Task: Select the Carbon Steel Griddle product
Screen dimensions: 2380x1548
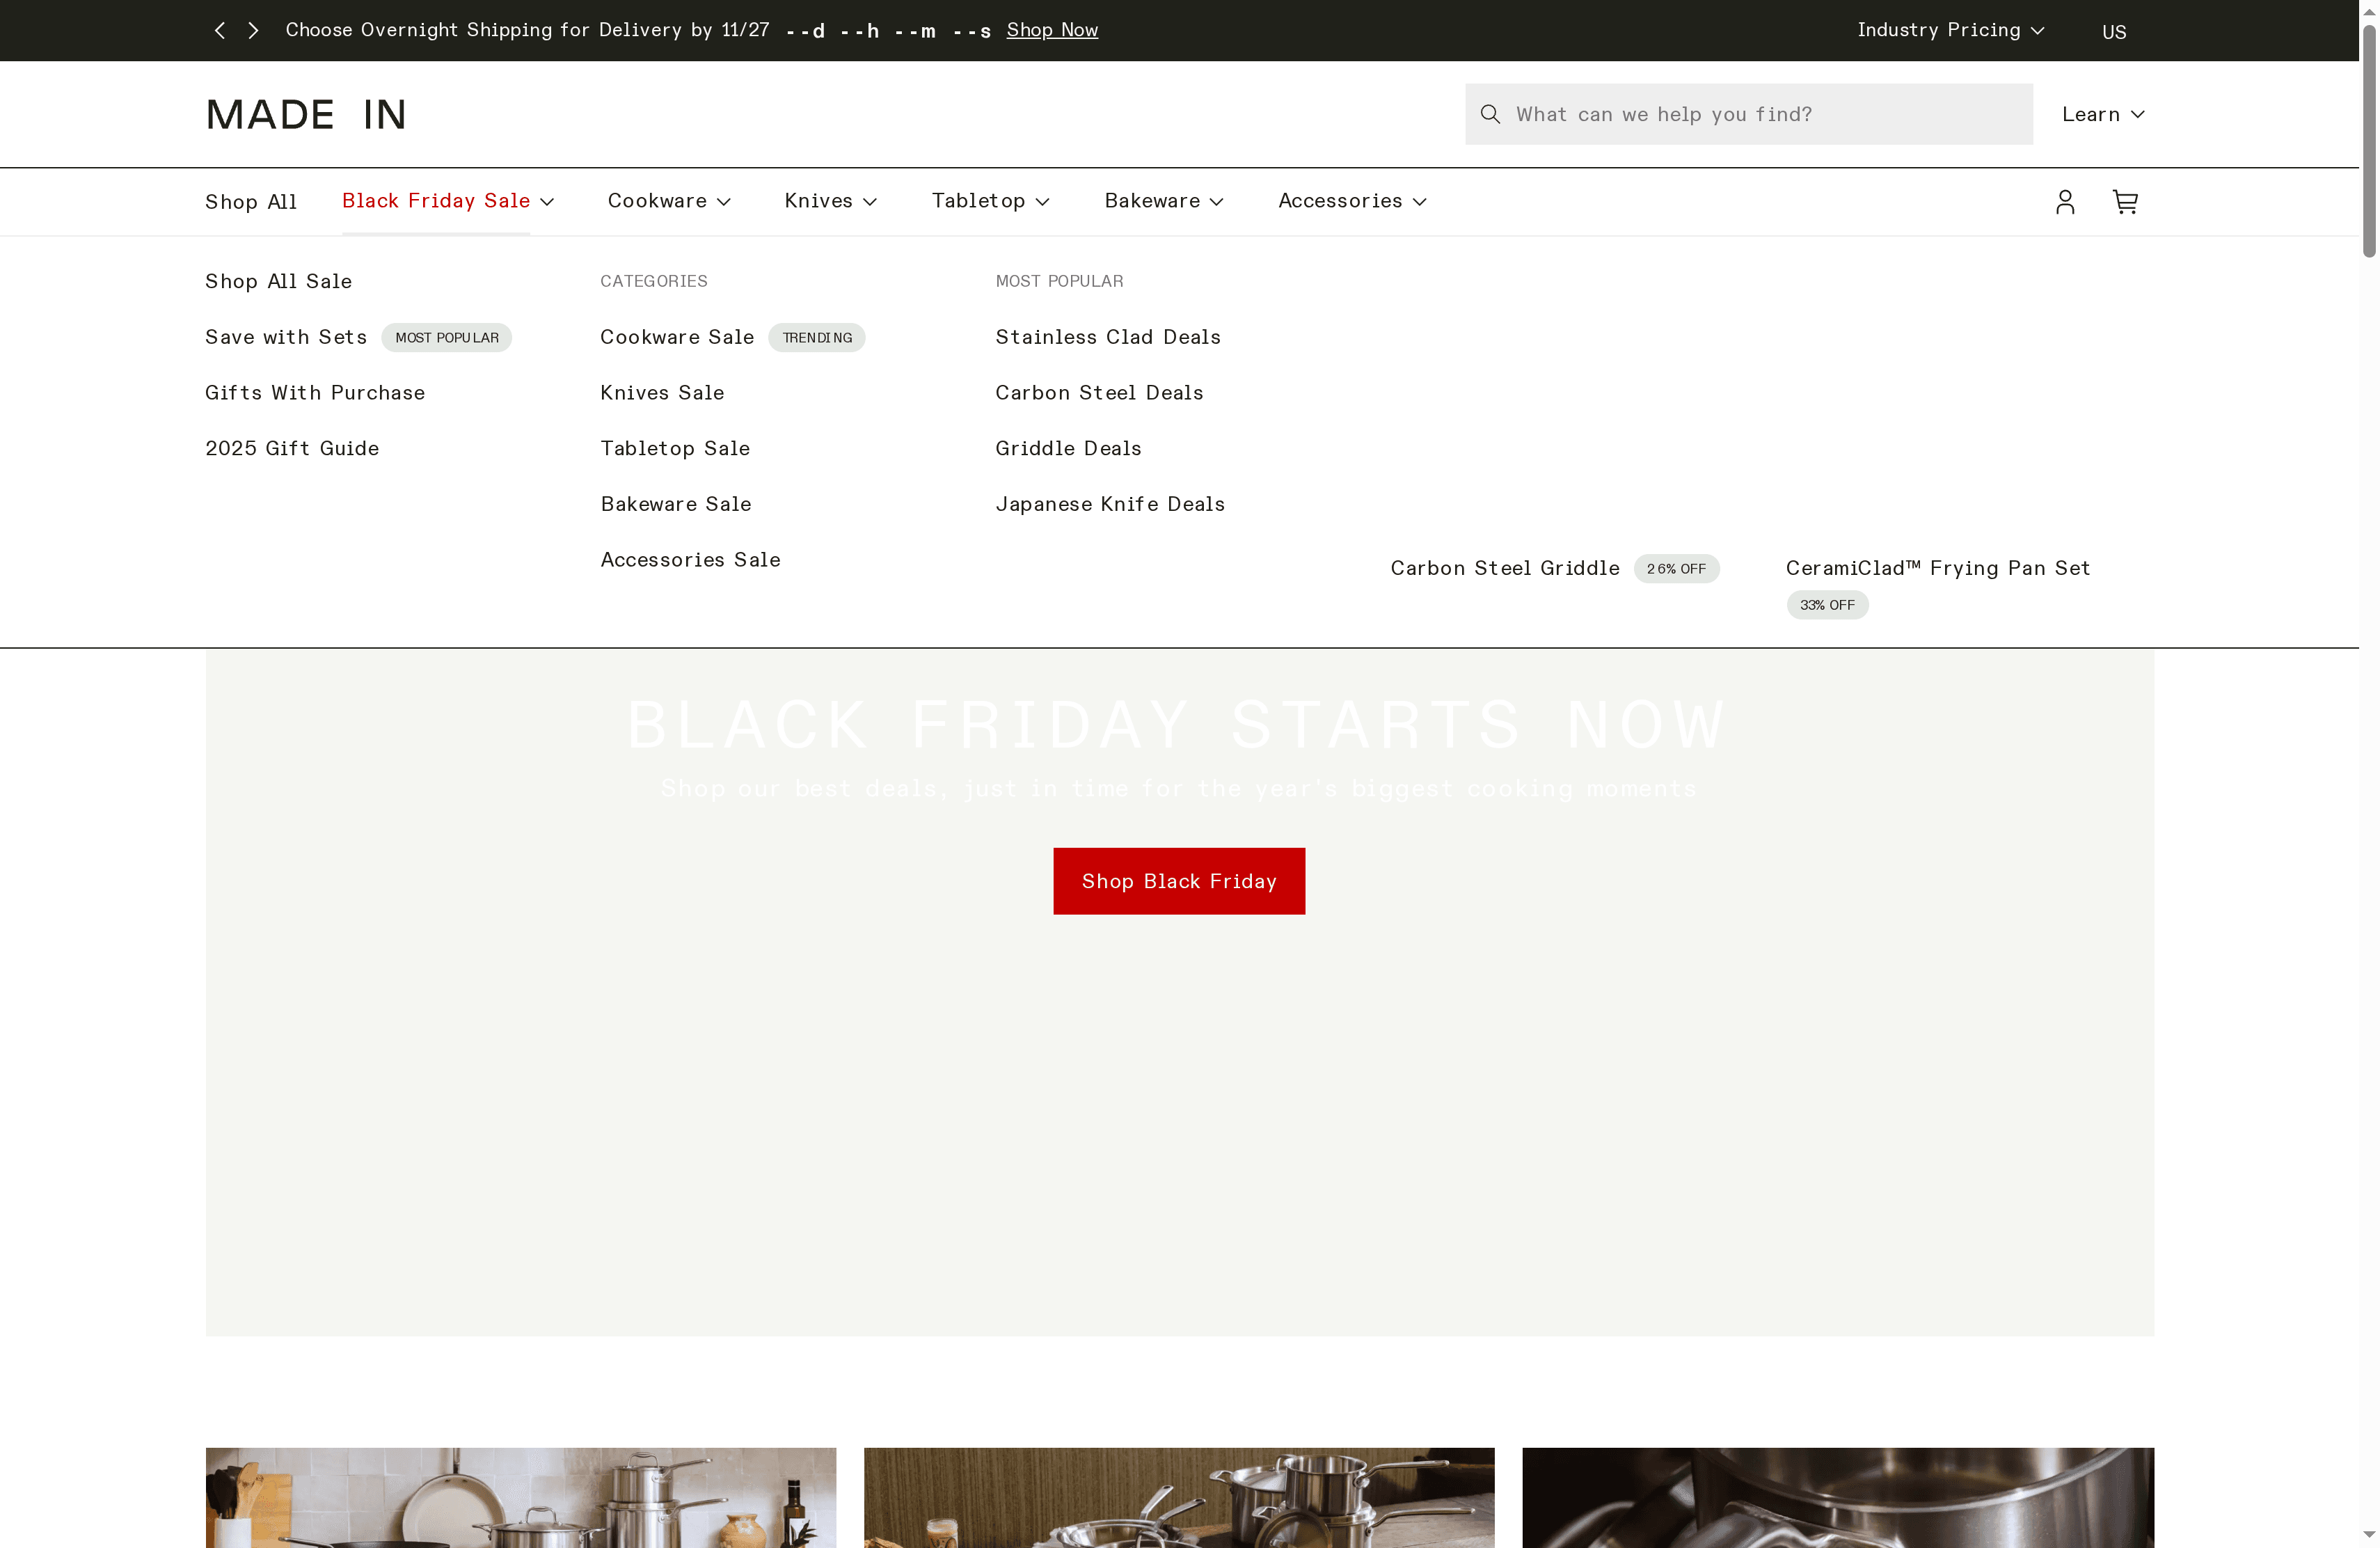Action: point(1504,567)
